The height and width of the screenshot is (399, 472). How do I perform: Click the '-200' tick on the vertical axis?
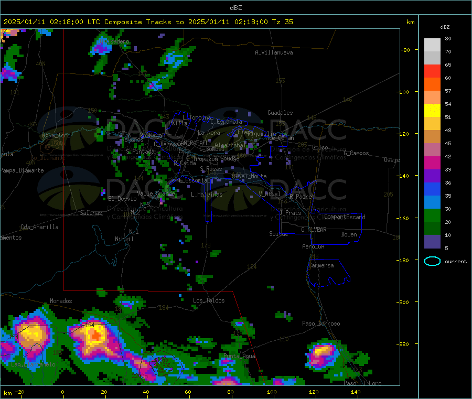coord(404,302)
